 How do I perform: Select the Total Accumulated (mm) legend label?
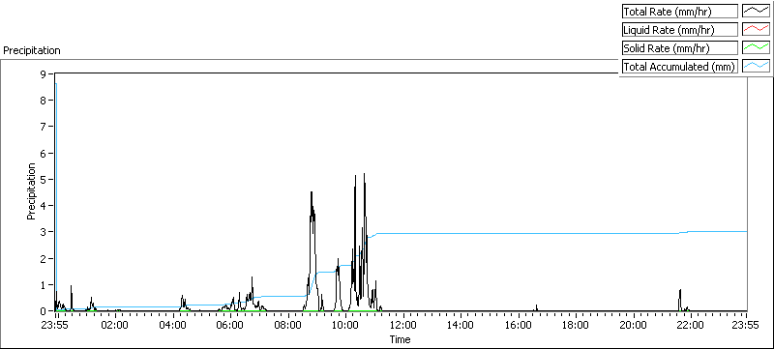click(x=680, y=66)
